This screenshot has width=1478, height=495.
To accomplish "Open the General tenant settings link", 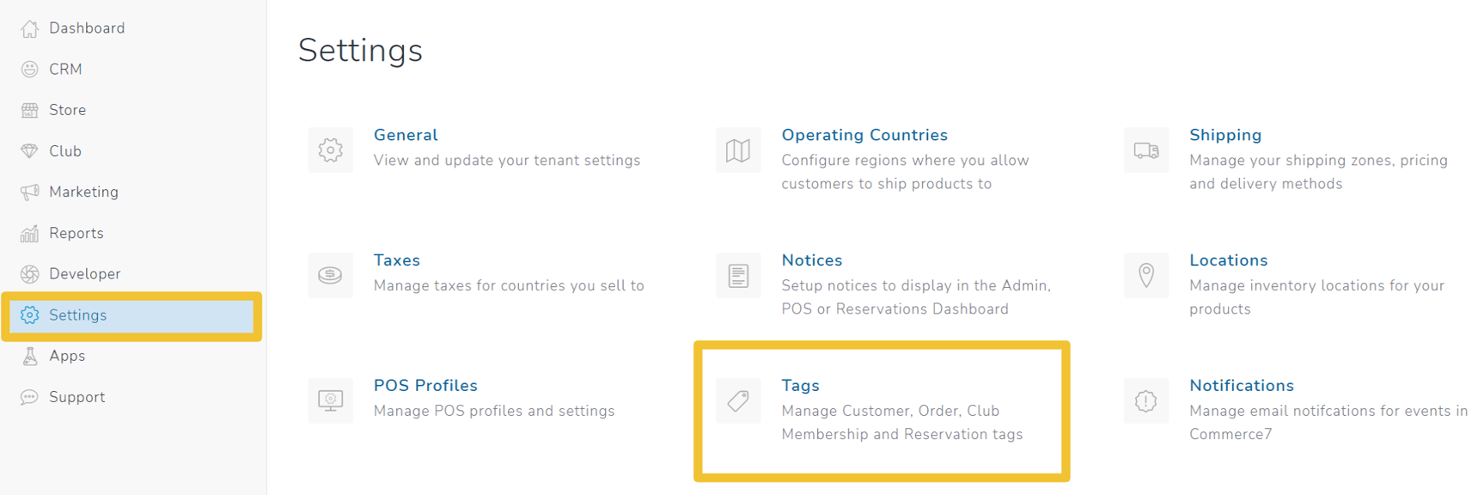I will [x=405, y=135].
